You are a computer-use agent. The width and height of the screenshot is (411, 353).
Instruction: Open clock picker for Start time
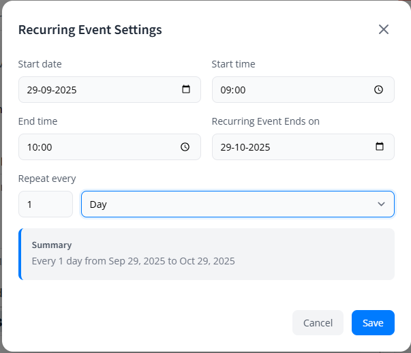(380, 89)
